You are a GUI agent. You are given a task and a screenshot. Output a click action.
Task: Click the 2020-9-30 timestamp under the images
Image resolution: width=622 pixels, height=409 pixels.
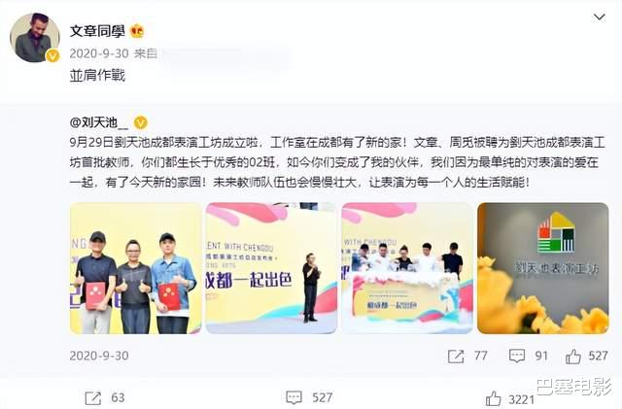coord(99,356)
